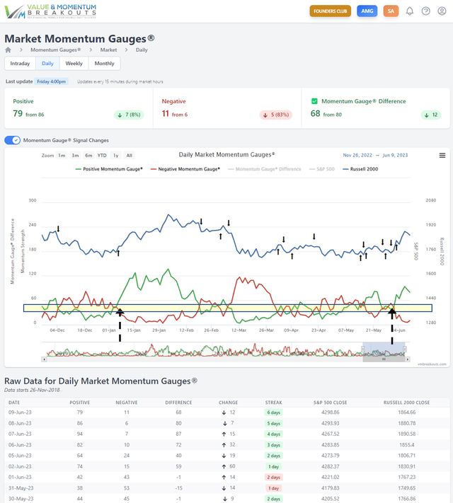The width and height of the screenshot is (453, 503).
Task: Set chart zoom to 6m
Action: (88, 156)
